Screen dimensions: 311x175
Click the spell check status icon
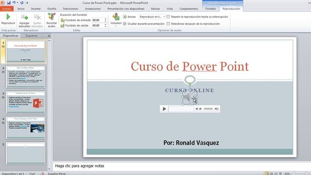pyautogui.click(x=42, y=174)
